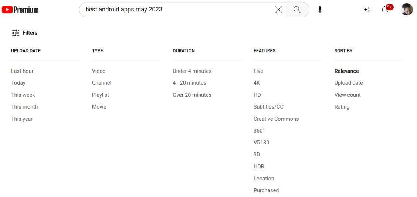Enable the VR180 feature filter
This screenshot has height=197, width=417.
(261, 143)
